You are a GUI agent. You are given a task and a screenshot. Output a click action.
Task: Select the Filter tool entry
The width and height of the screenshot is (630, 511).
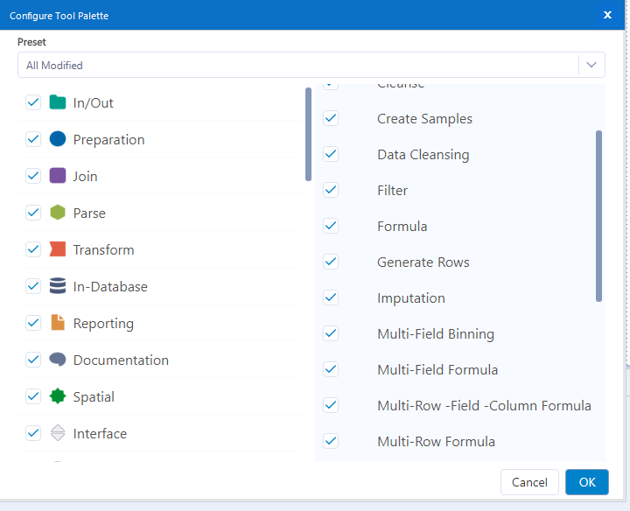392,190
